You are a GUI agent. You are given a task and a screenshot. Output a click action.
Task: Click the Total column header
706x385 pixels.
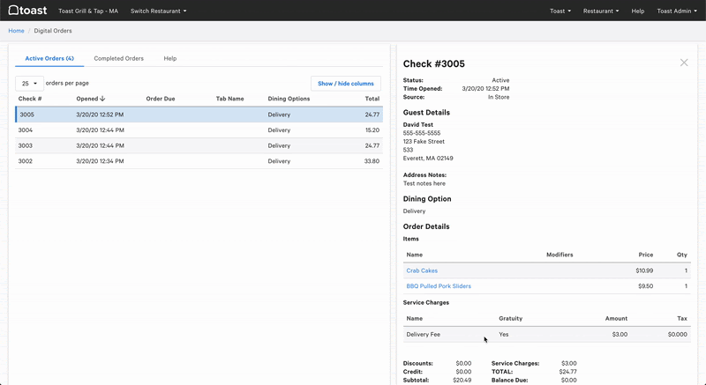pyautogui.click(x=372, y=99)
